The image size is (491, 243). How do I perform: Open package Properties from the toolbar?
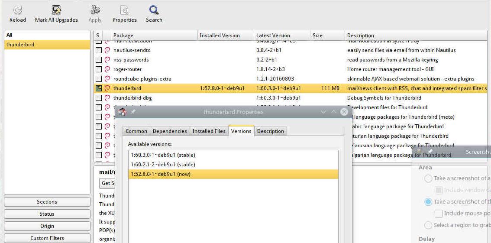pos(125,10)
